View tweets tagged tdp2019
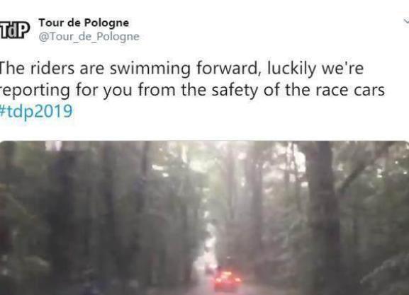Image resolution: width=409 pixels, height=295 pixels. 36,112
